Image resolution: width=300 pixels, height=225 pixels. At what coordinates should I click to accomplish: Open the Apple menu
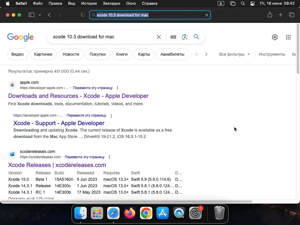click(x=8, y=4)
